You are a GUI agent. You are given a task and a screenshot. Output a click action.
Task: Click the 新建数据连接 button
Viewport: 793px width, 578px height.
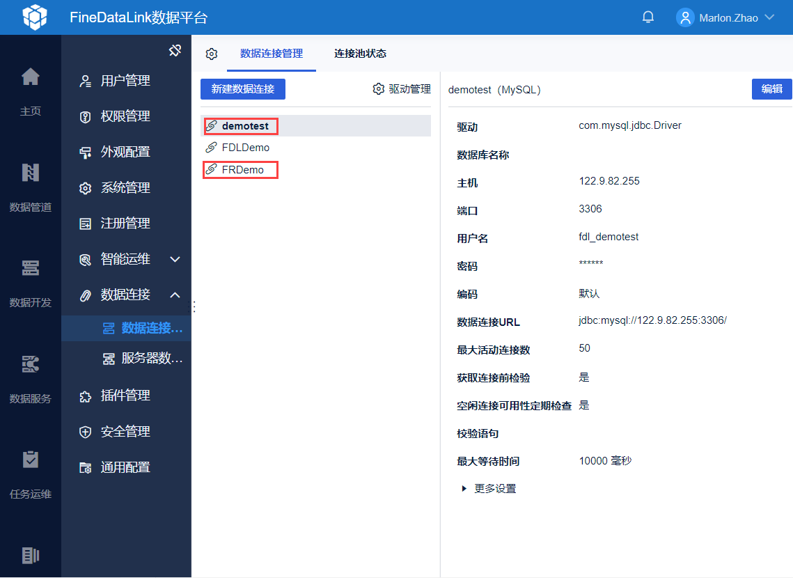(x=243, y=89)
